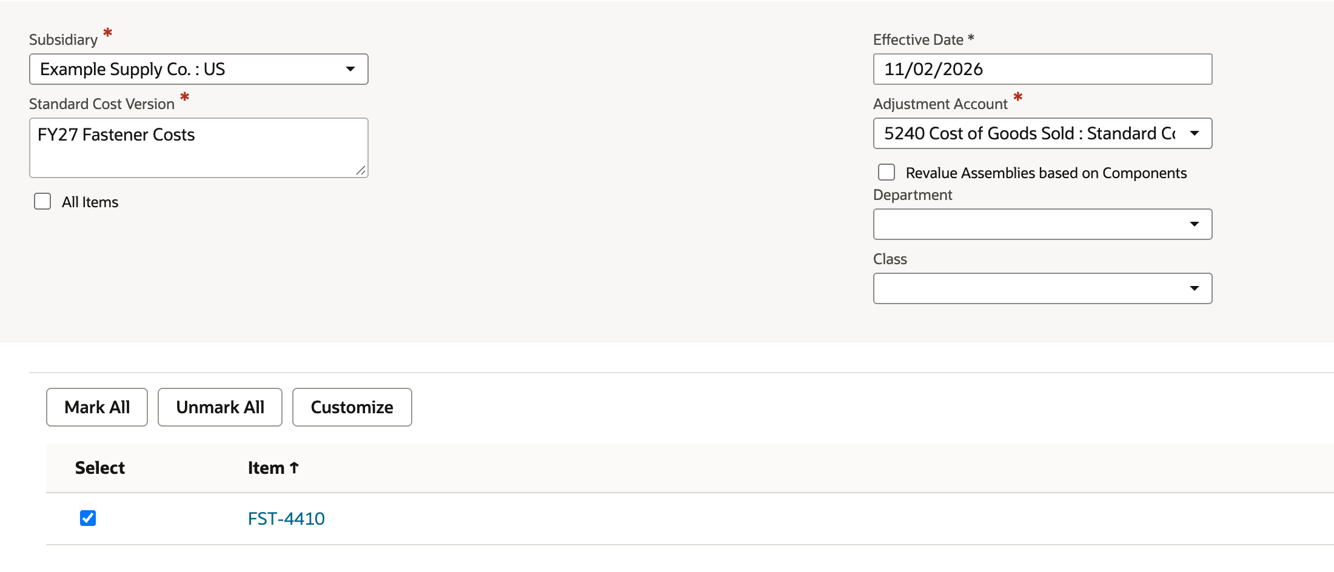
Task: Enable Revalue Assemblies based on Components
Action: (887, 172)
